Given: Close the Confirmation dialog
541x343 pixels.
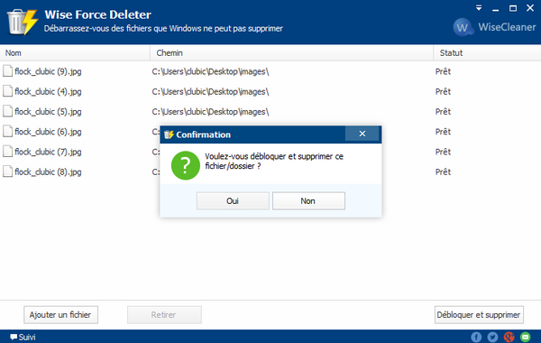Looking at the screenshot, I should pyautogui.click(x=362, y=134).
